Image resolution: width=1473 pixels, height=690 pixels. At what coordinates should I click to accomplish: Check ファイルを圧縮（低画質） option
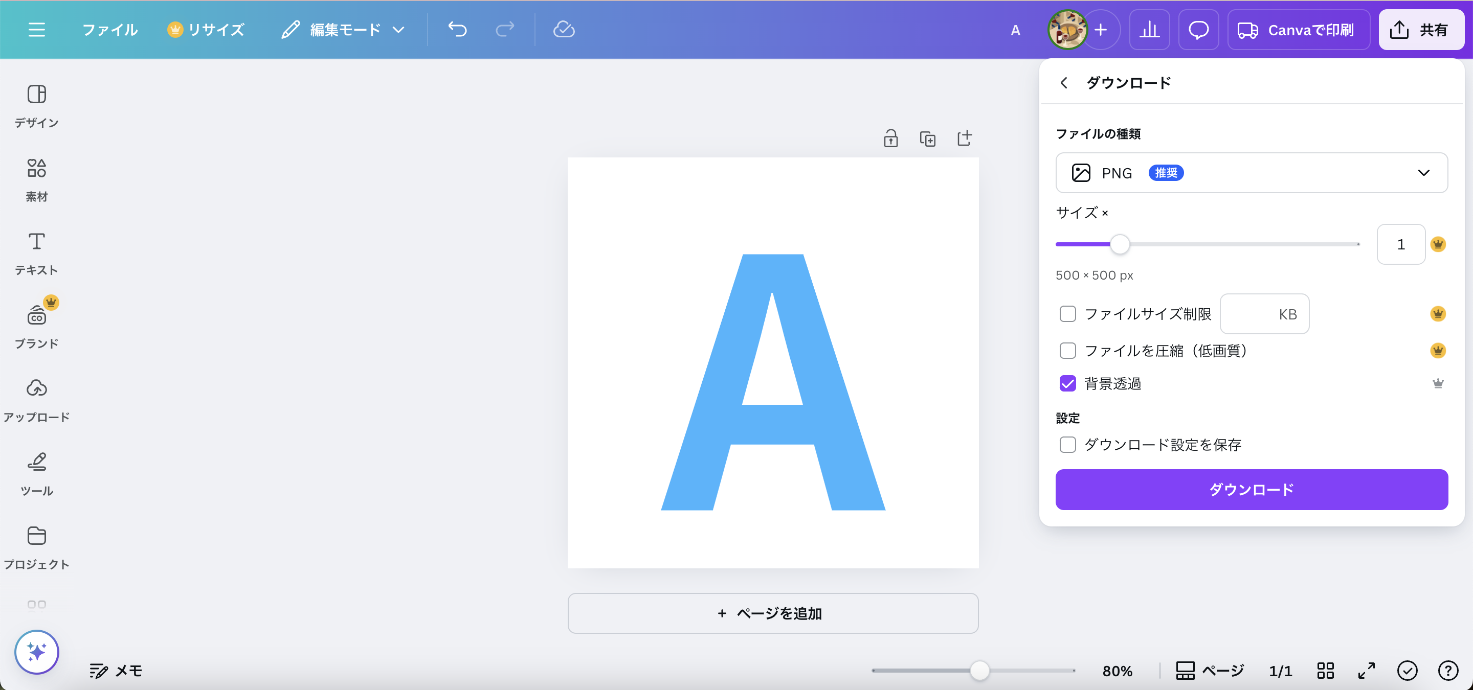[x=1067, y=351]
